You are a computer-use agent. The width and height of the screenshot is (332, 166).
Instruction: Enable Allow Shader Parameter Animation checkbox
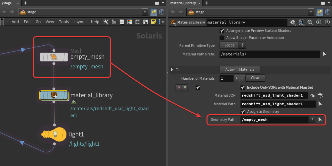coord(222,38)
